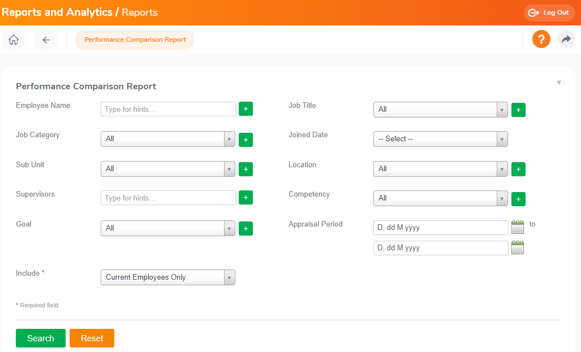Go to the home page icon

[14, 40]
